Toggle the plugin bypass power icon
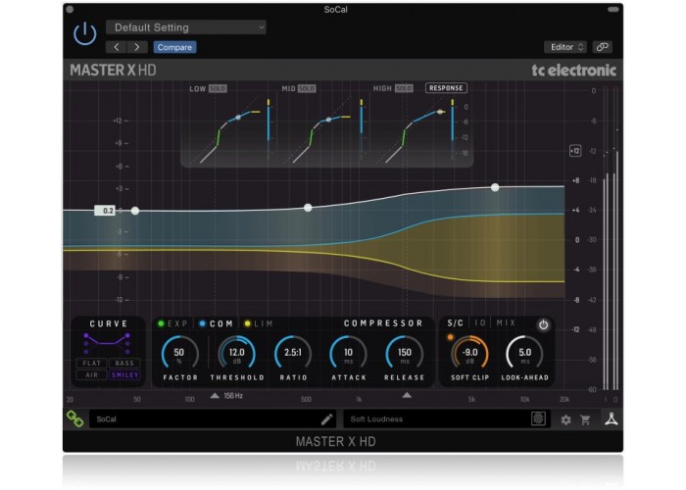This screenshot has height=490, width=686. coord(85,33)
